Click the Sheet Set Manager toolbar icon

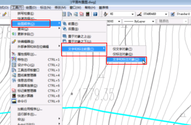(x=76, y=14)
